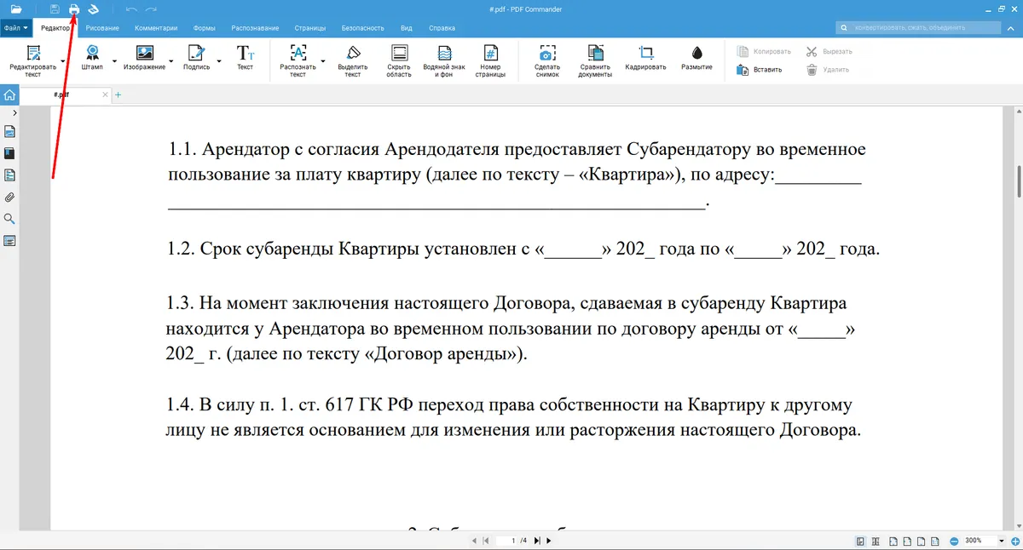Click the text line starting "1.2. Срок субаренды"

pyautogui.click(x=523, y=249)
